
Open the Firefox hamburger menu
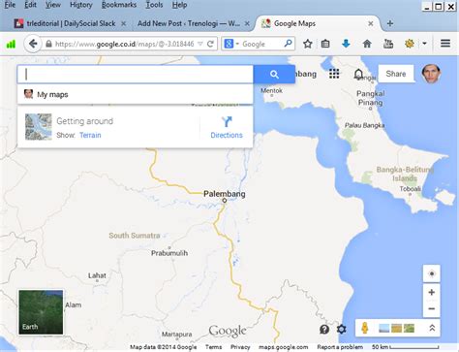[x=445, y=44]
